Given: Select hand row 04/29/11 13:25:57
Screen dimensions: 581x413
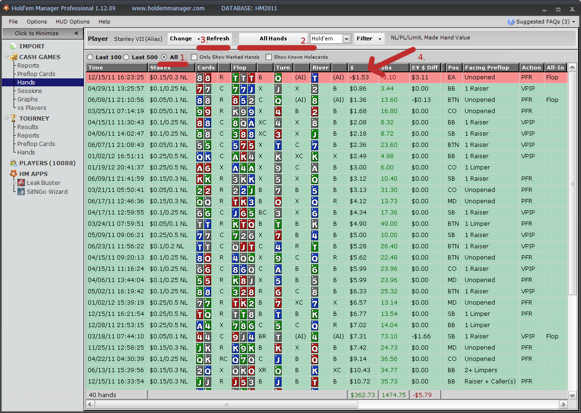Looking at the screenshot, I should tap(327, 88).
